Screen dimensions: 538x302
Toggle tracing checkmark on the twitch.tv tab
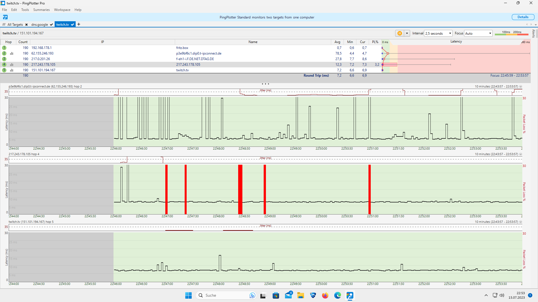coord(72,24)
